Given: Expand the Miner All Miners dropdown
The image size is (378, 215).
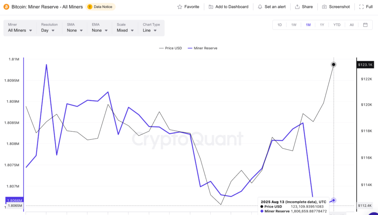Looking at the screenshot, I should (x=20, y=30).
